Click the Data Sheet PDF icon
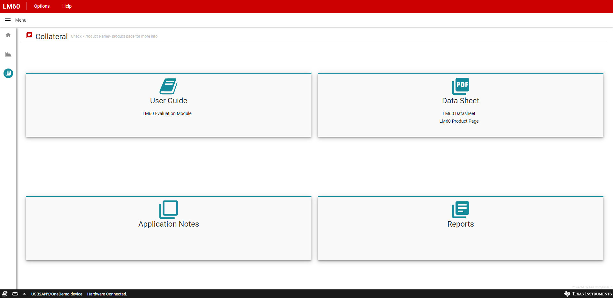This screenshot has width=613, height=298. click(460, 86)
